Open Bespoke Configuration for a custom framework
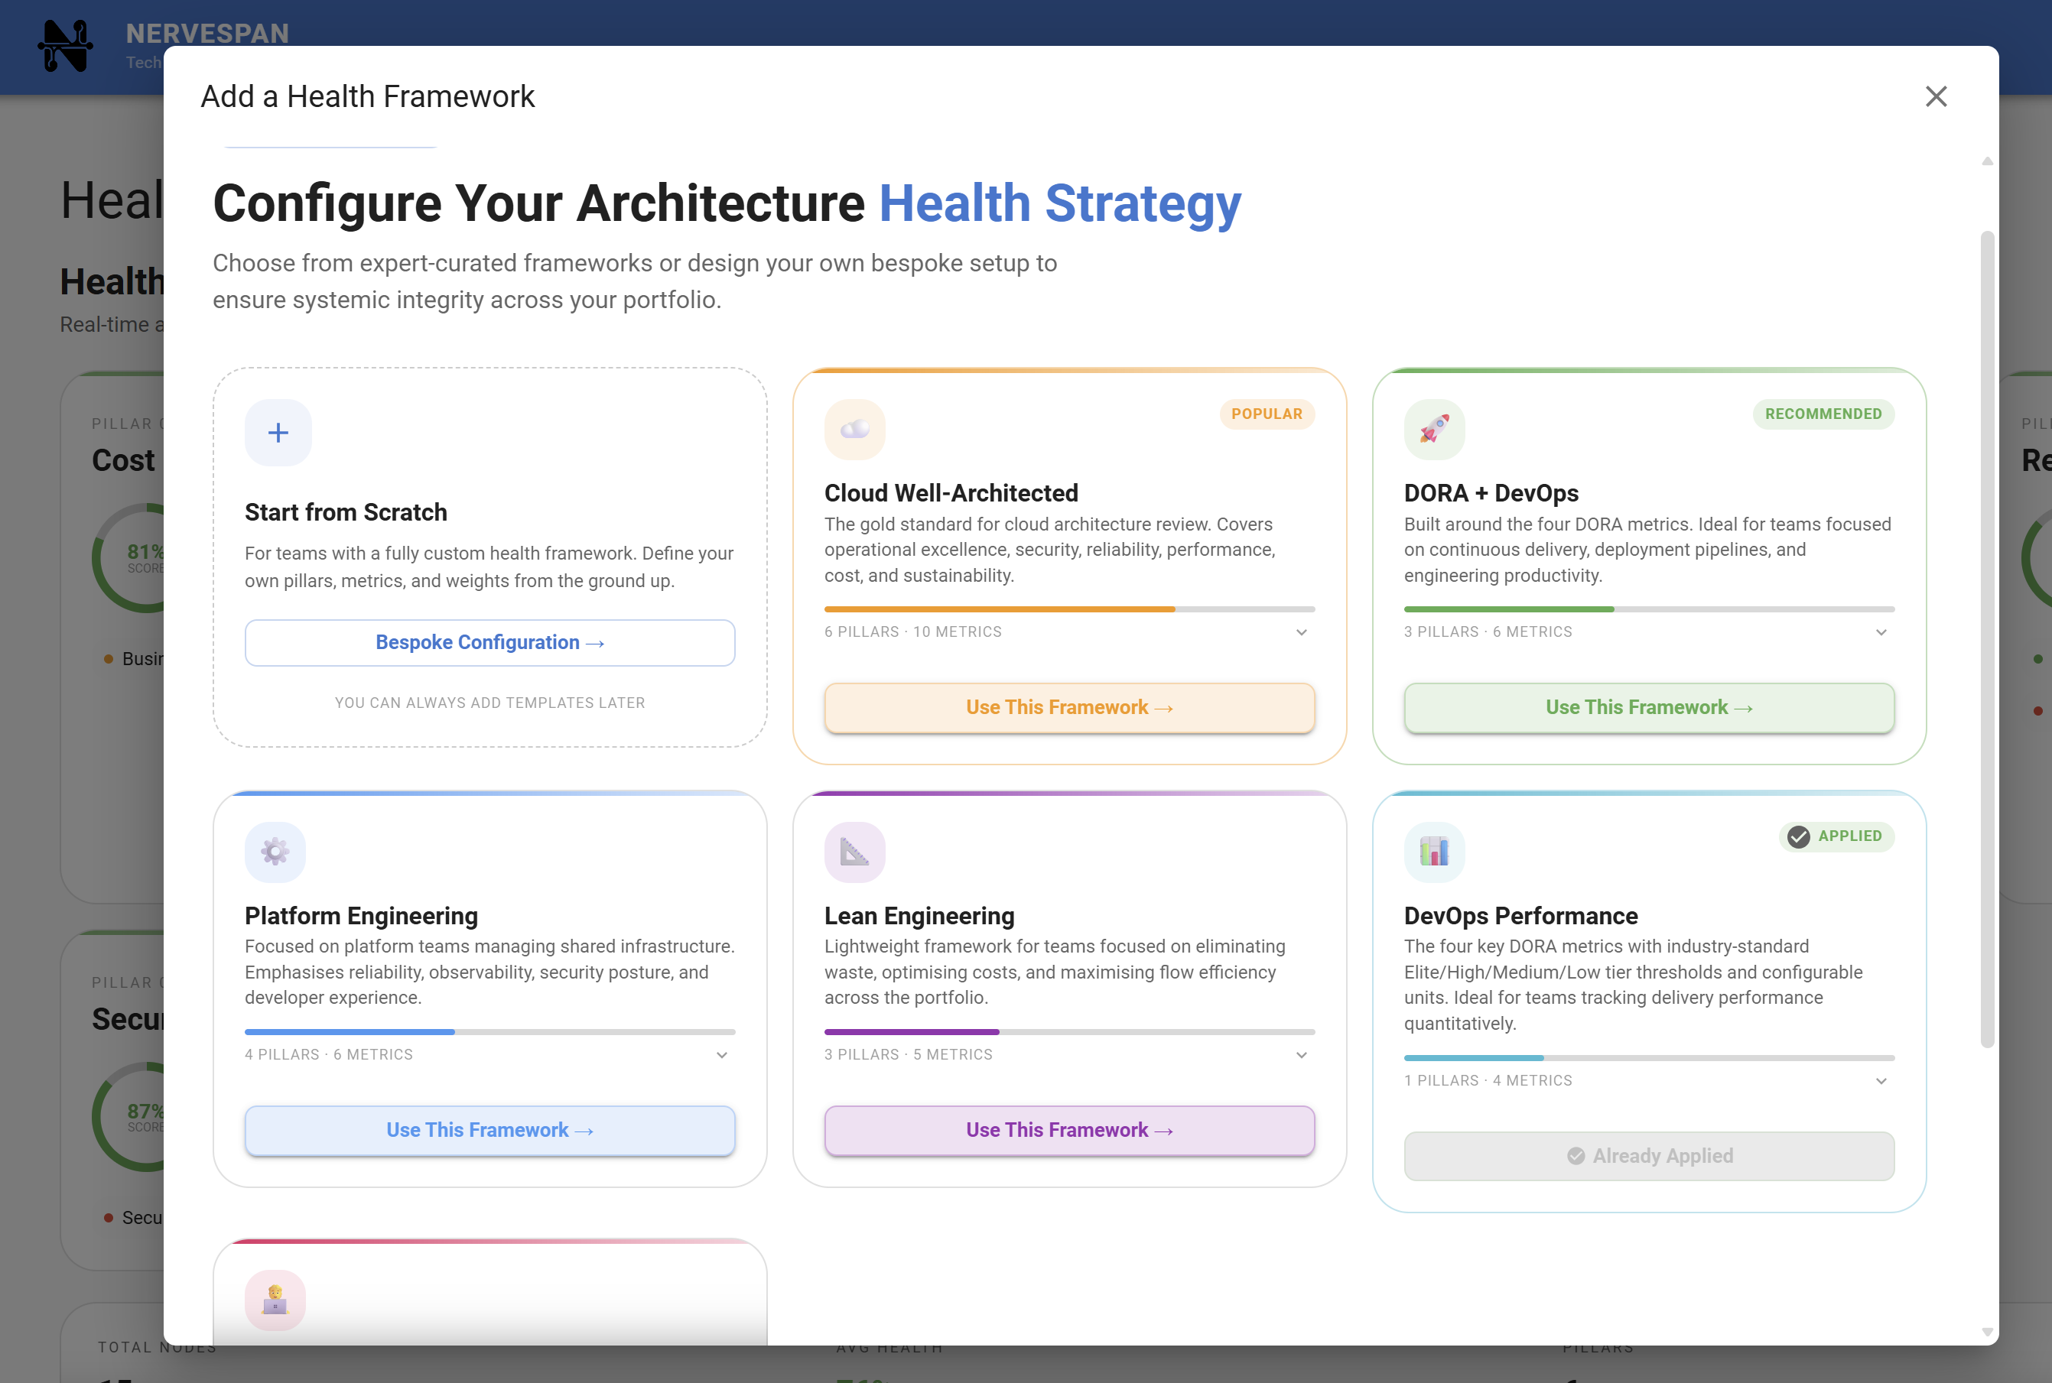 coord(489,643)
